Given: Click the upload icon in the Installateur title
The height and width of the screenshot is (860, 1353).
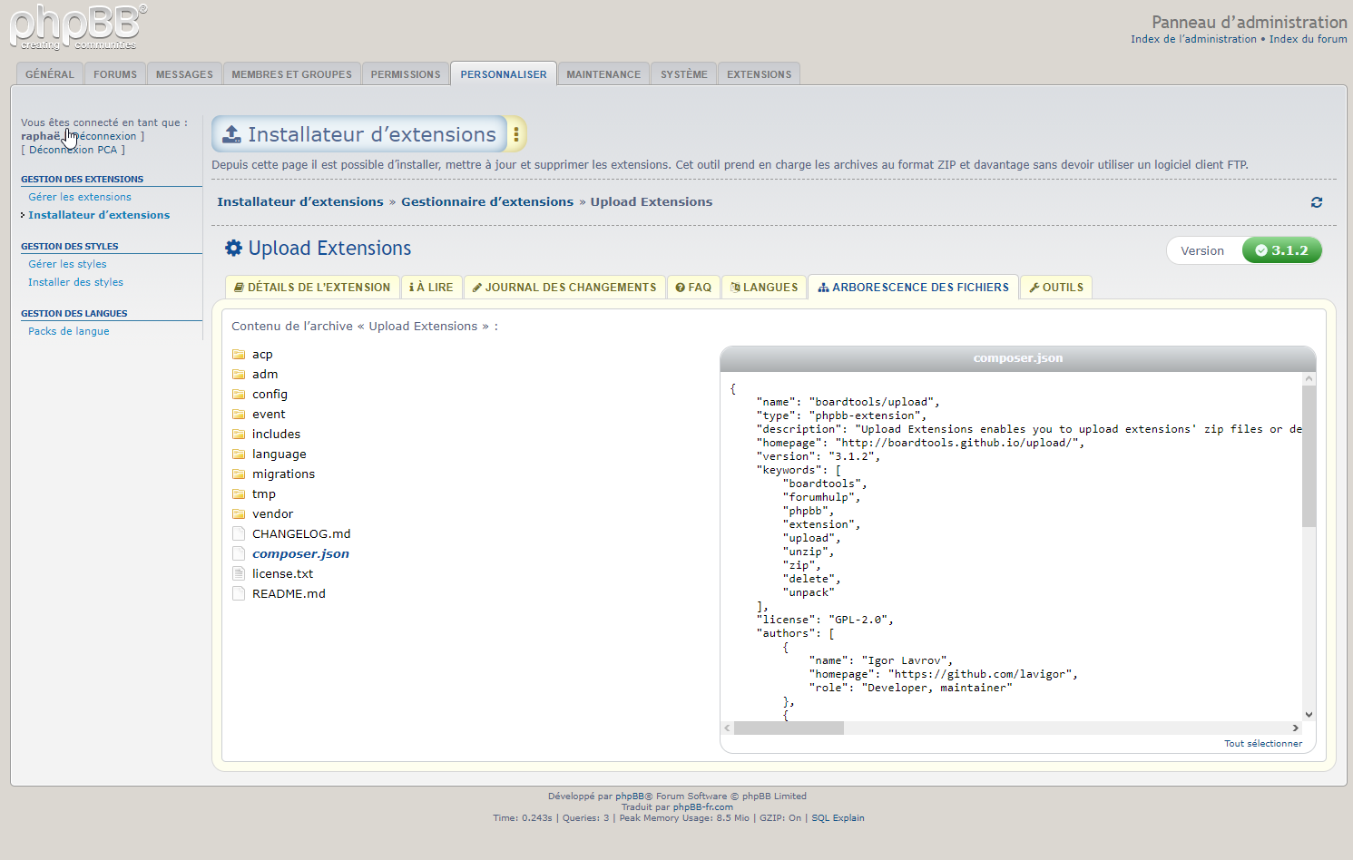Looking at the screenshot, I should (232, 134).
